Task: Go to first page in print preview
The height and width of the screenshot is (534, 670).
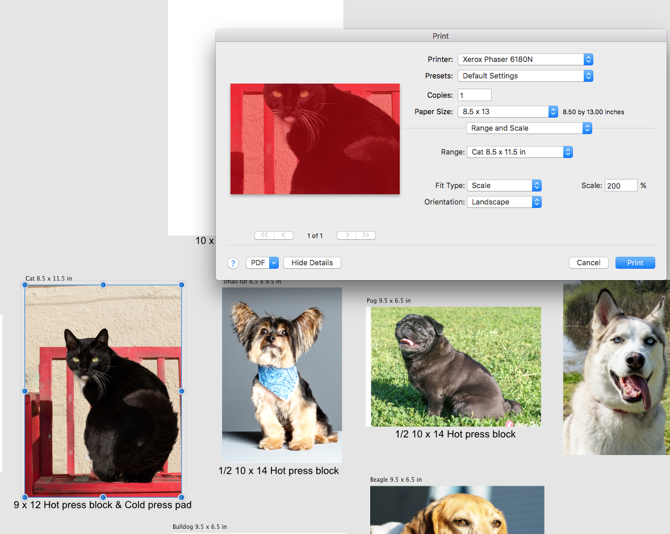Action: tap(265, 236)
